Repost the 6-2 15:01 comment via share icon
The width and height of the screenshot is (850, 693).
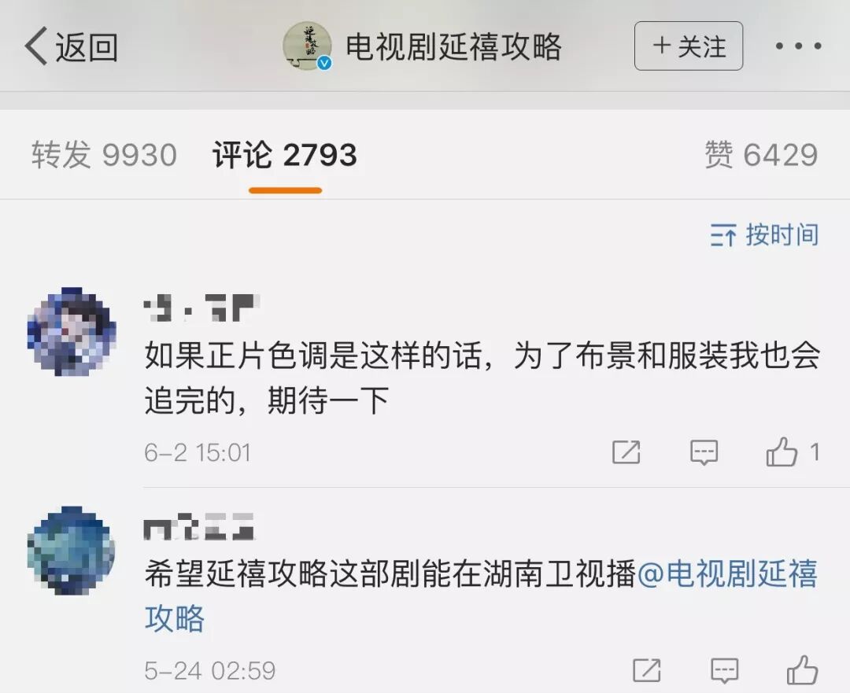[626, 452]
